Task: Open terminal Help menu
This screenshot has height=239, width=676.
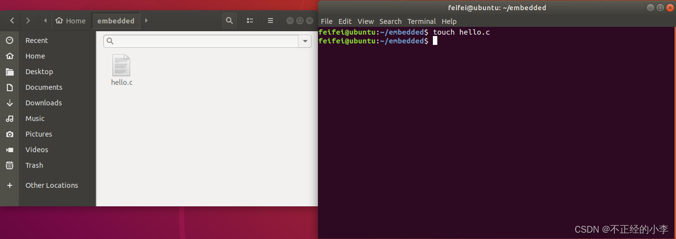Action: point(449,21)
